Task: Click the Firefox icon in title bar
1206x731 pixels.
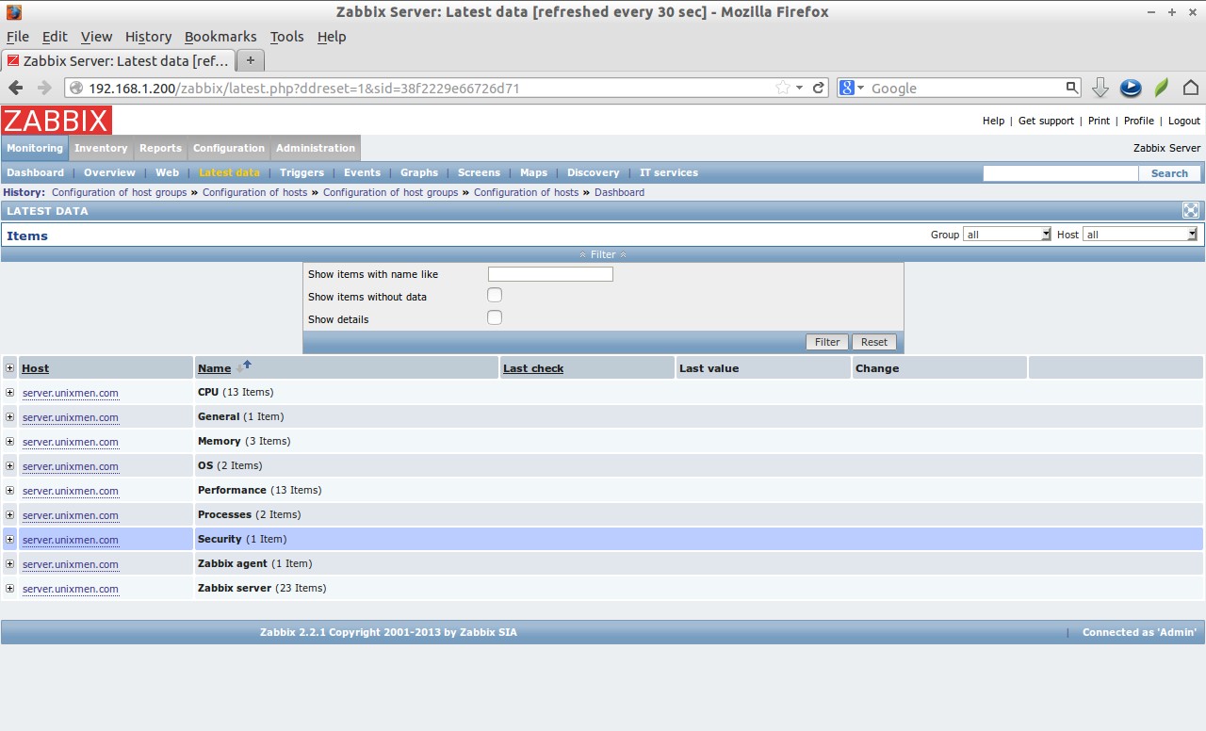Action: click(x=13, y=12)
